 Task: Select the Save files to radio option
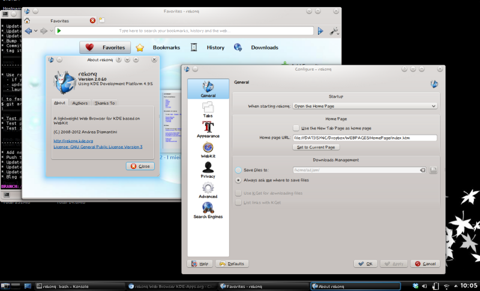pyautogui.click(x=238, y=170)
